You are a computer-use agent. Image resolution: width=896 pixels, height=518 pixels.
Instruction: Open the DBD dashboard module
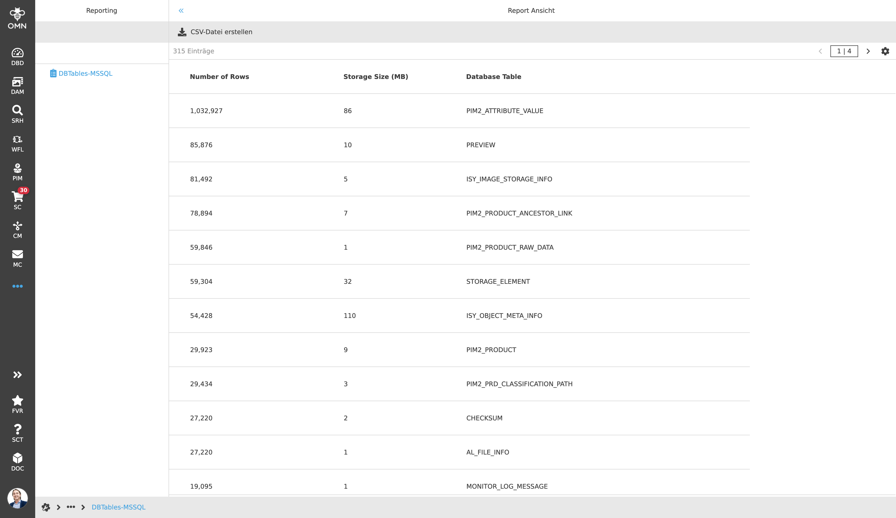click(17, 57)
